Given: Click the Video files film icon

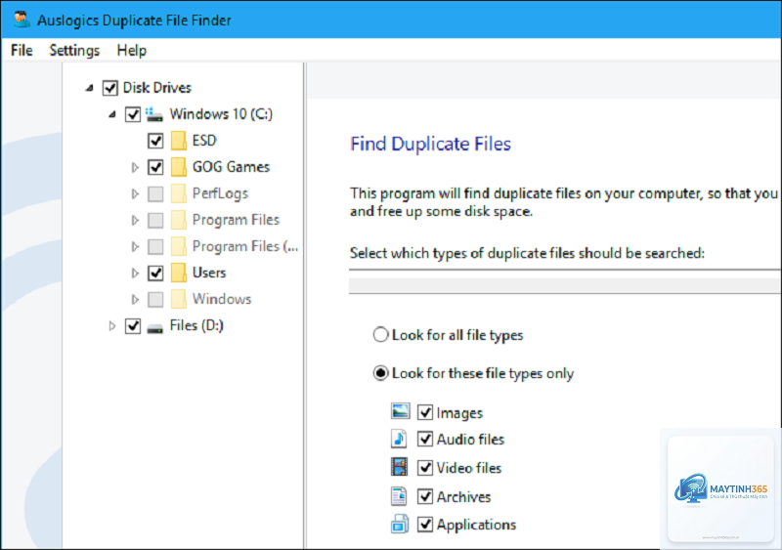Looking at the screenshot, I should [x=400, y=467].
